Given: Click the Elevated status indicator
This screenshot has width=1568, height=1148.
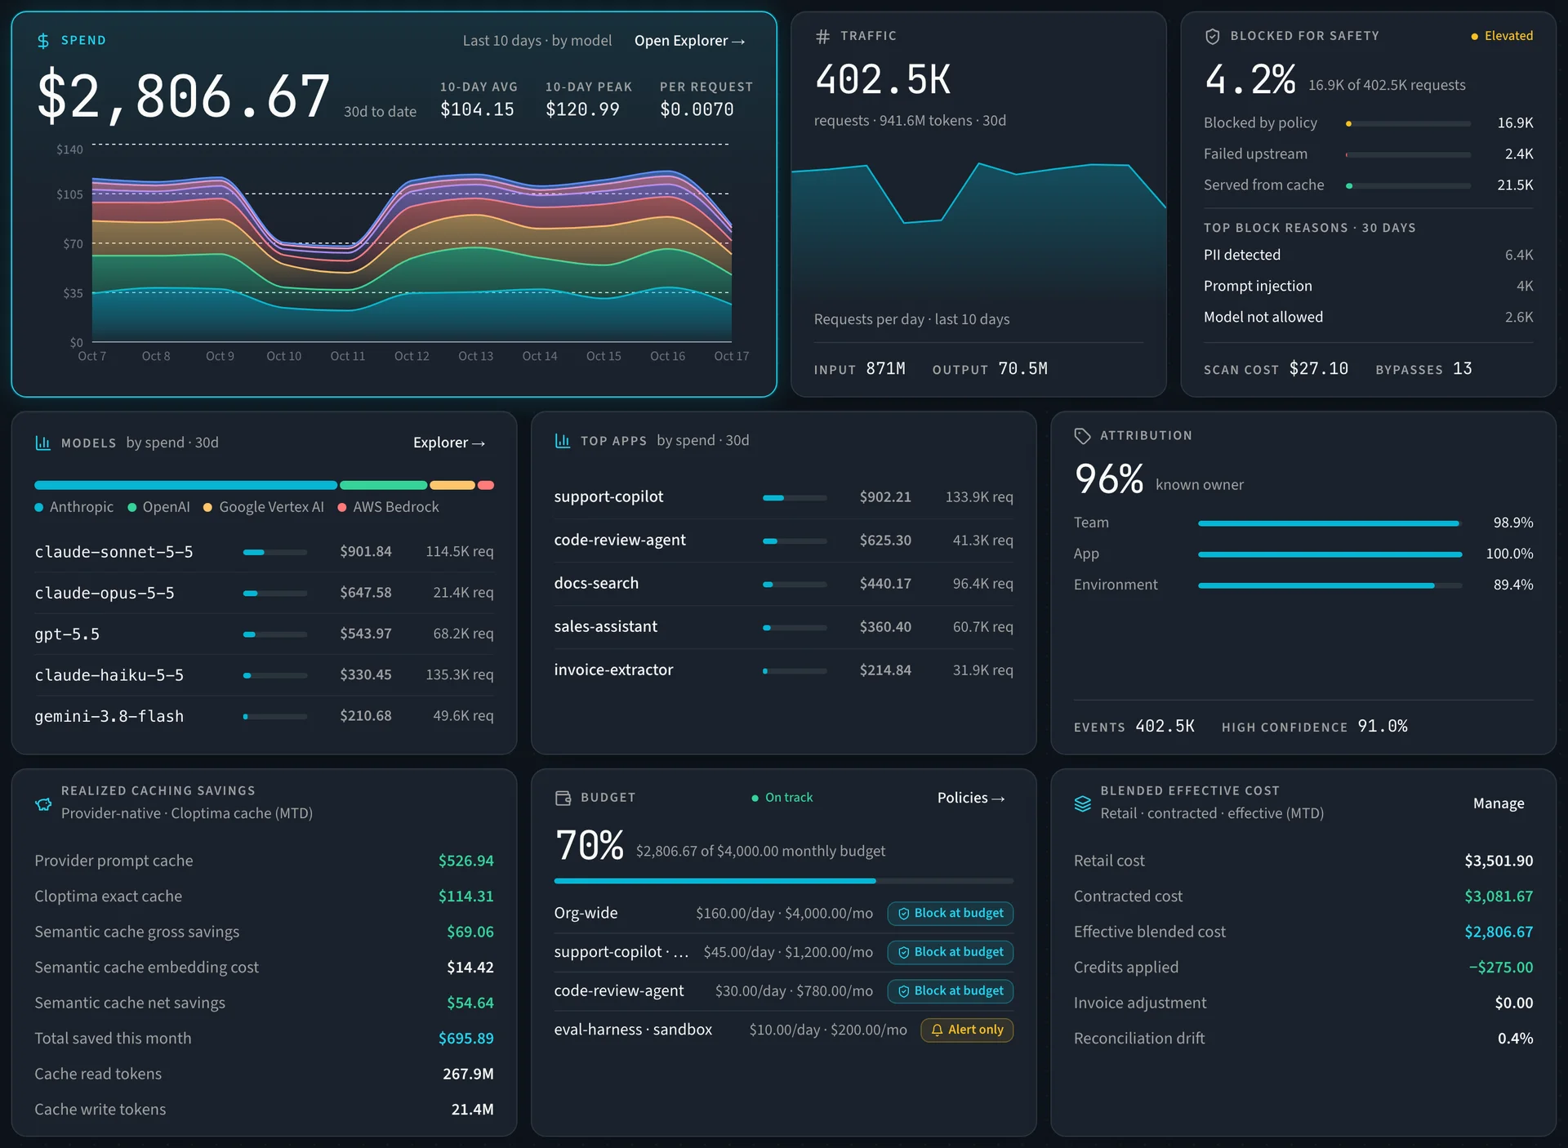Looking at the screenshot, I should point(1502,36).
